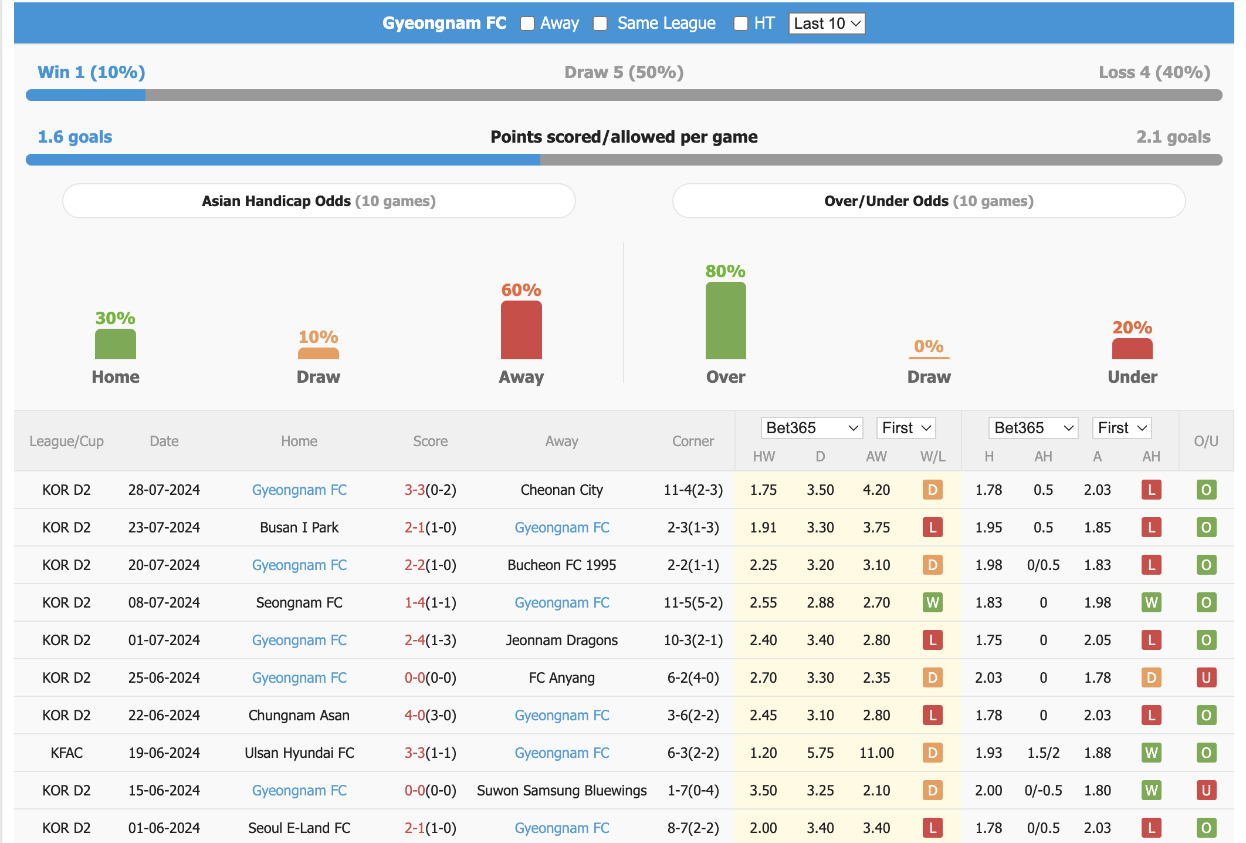1246x843 pixels.
Task: Click the 1.5/2 handicap value
Action: (x=1044, y=753)
